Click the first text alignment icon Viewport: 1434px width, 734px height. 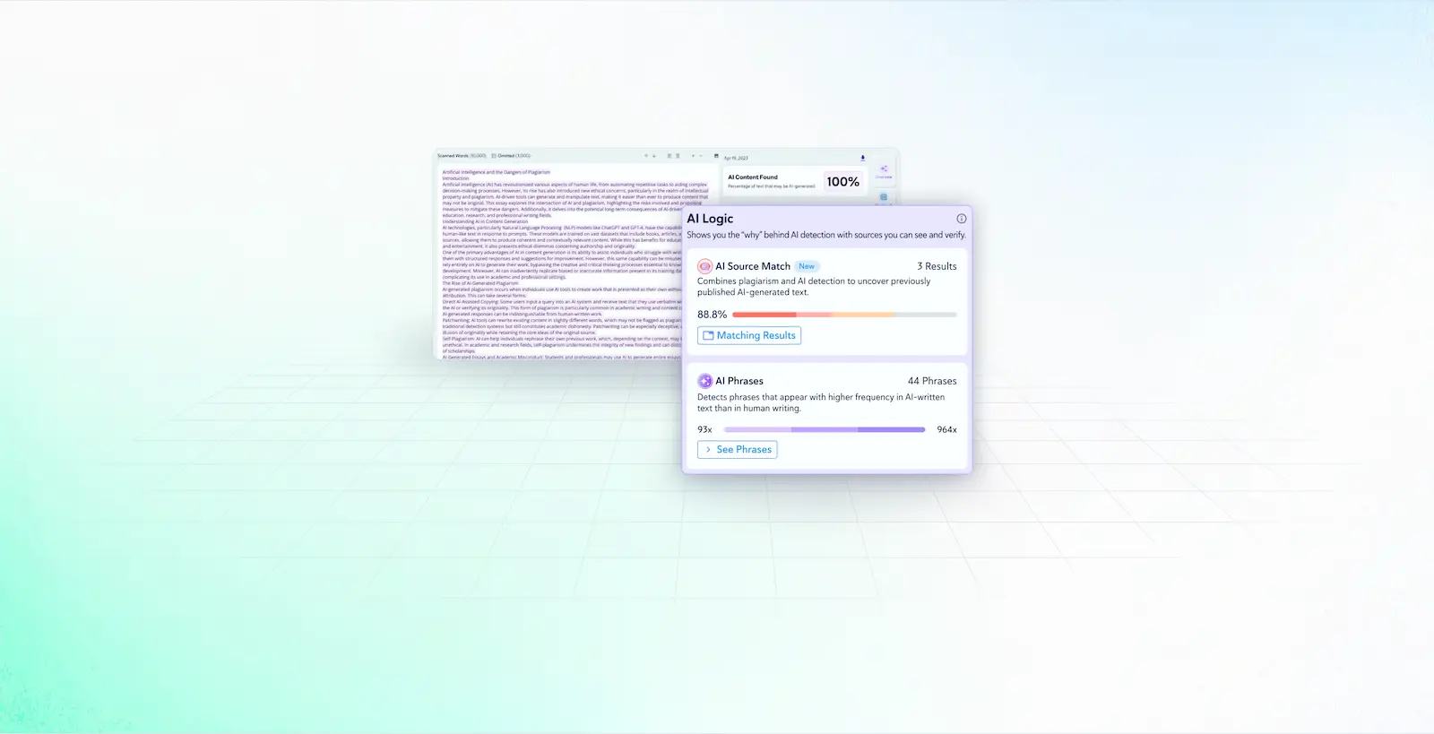[669, 156]
